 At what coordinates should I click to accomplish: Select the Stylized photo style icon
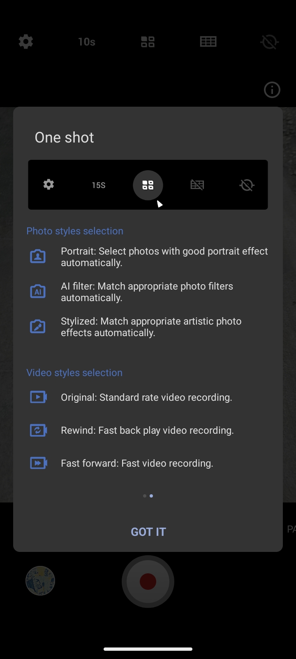[38, 326]
